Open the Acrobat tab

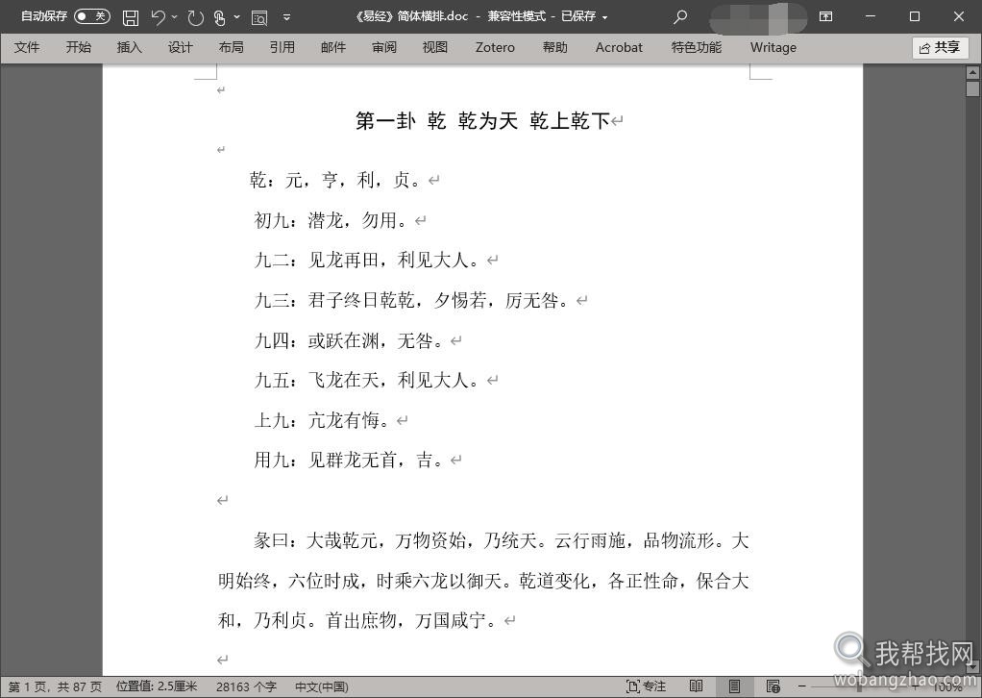(619, 48)
